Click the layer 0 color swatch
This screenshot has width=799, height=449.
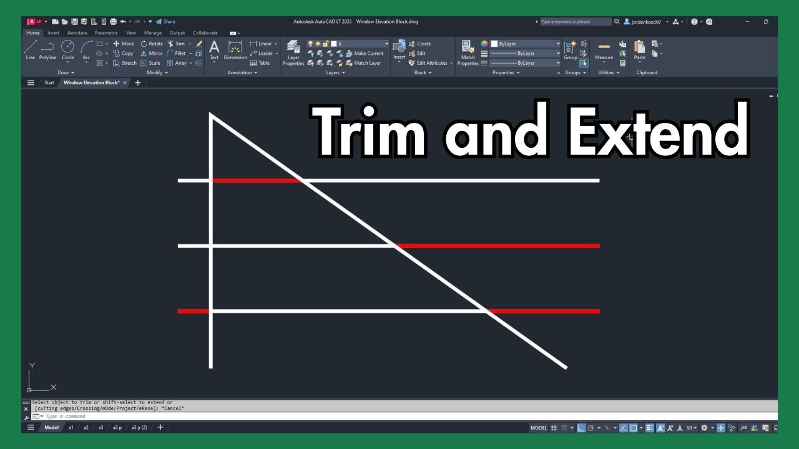click(x=334, y=44)
